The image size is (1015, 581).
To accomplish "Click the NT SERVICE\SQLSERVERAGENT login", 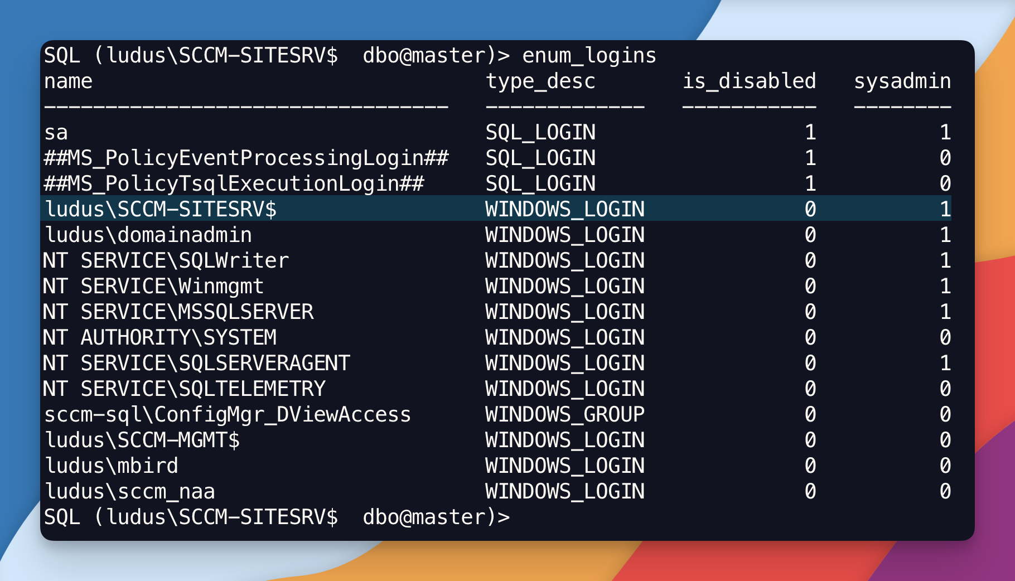I will click(196, 363).
